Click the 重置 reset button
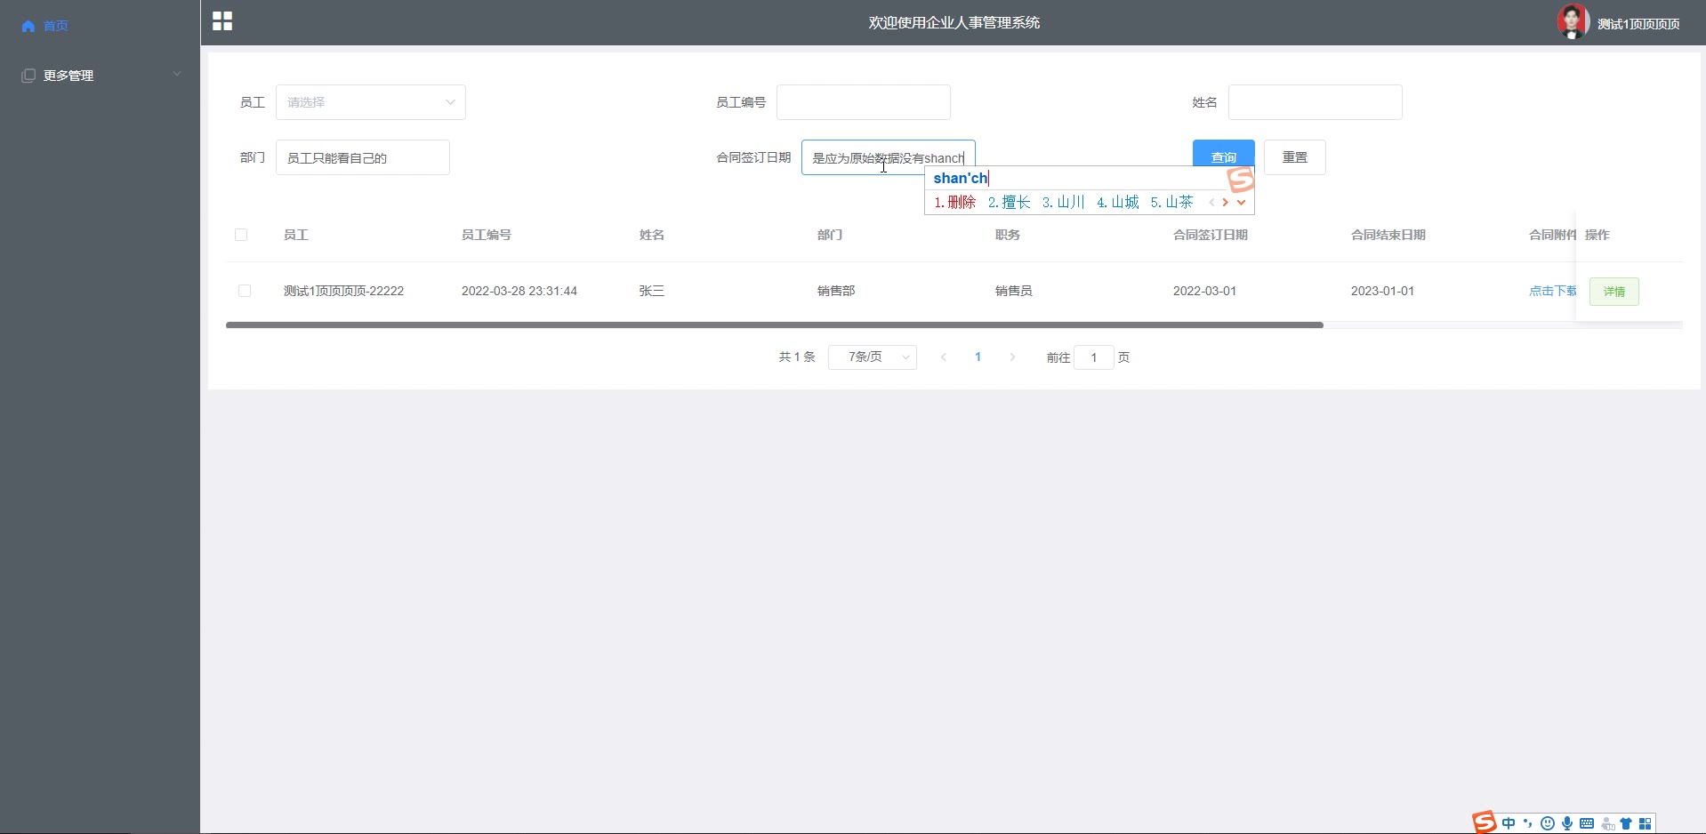The width and height of the screenshot is (1706, 834). click(x=1295, y=157)
